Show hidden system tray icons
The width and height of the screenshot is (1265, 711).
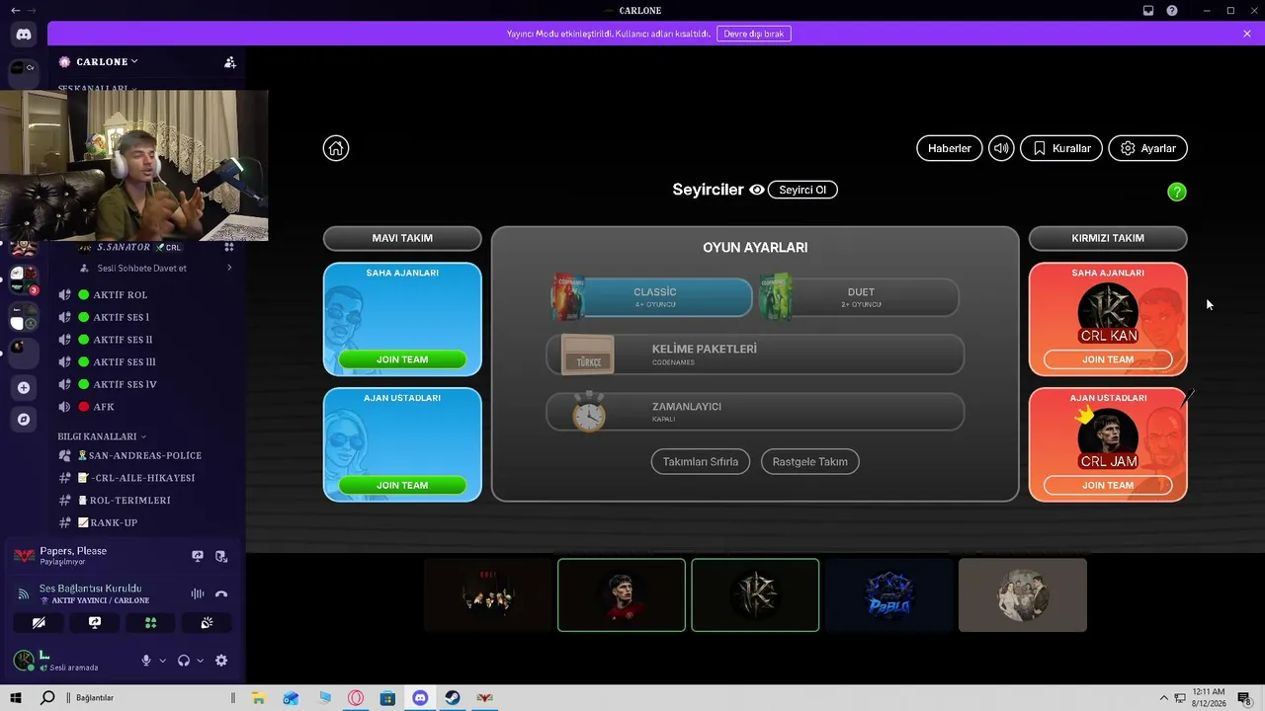[x=1163, y=698]
